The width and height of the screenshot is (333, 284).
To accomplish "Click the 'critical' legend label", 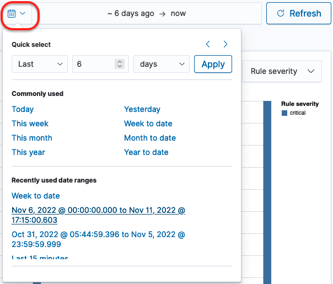I will coord(298,113).
